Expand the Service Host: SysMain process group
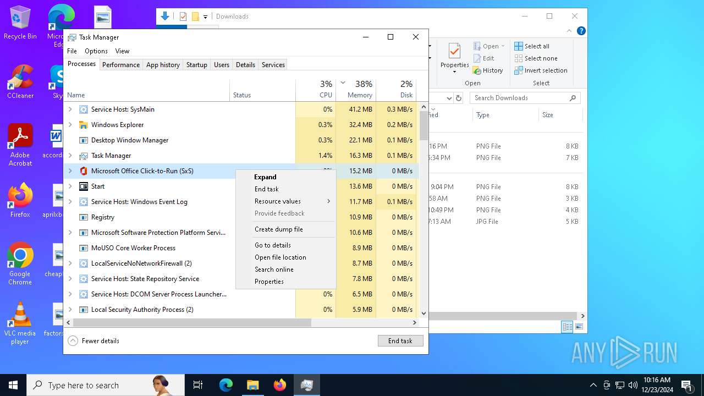The width and height of the screenshot is (704, 396). [x=70, y=109]
